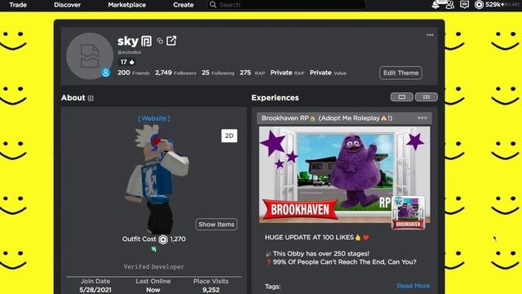Focus the Search field

tap(286, 5)
